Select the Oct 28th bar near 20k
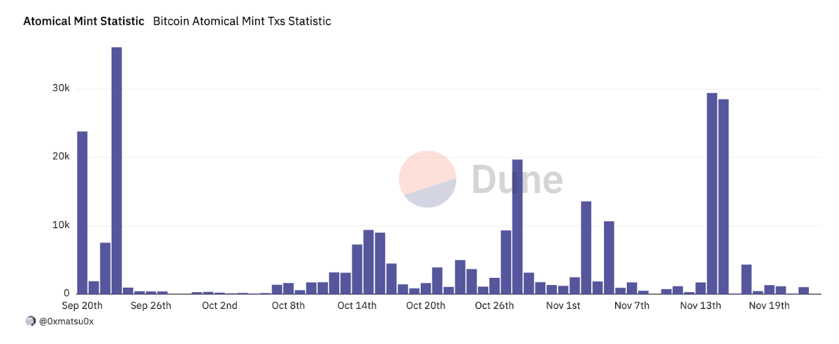This screenshot has width=839, height=344. pyautogui.click(x=517, y=226)
